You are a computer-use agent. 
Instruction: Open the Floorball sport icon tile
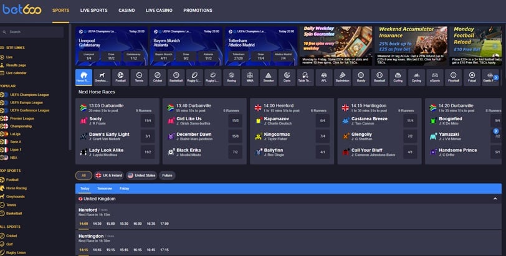[454, 77]
